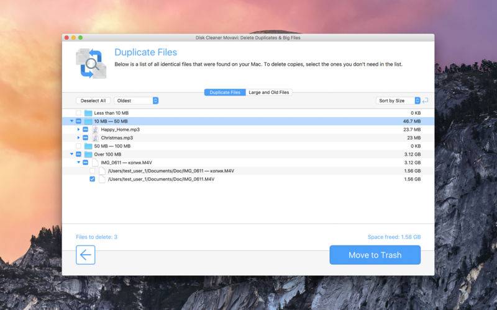This screenshot has width=497, height=310.
Task: Expand the Happy_Home.mp3 entry
Action: [x=79, y=130]
